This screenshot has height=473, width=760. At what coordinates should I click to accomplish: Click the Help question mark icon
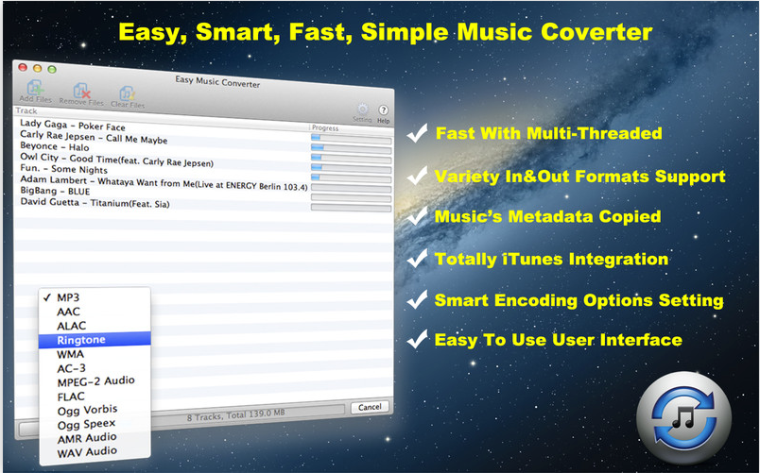tap(384, 111)
